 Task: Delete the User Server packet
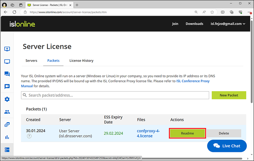tap(224, 133)
